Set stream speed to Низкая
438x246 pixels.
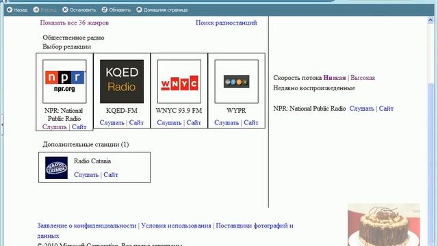[x=335, y=78]
